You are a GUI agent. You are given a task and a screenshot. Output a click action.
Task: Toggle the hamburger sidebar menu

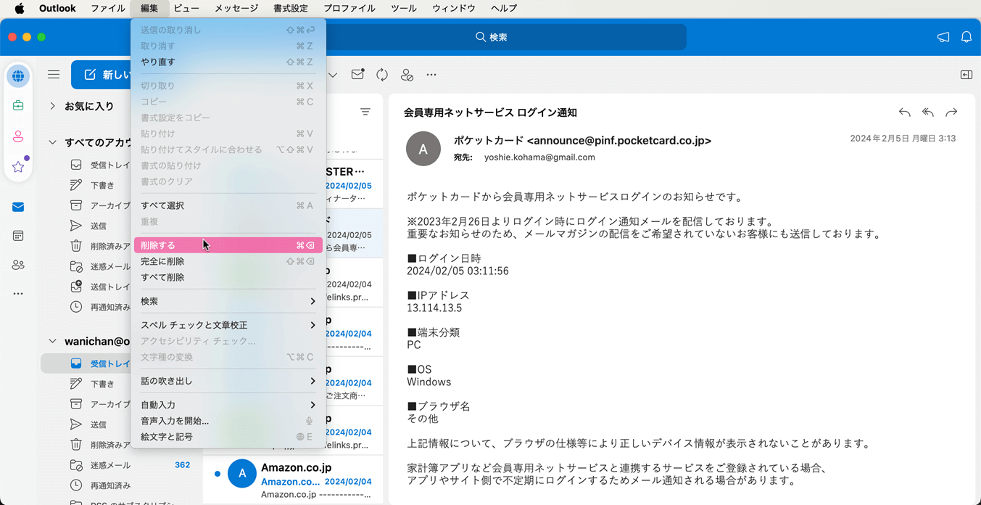coord(54,75)
